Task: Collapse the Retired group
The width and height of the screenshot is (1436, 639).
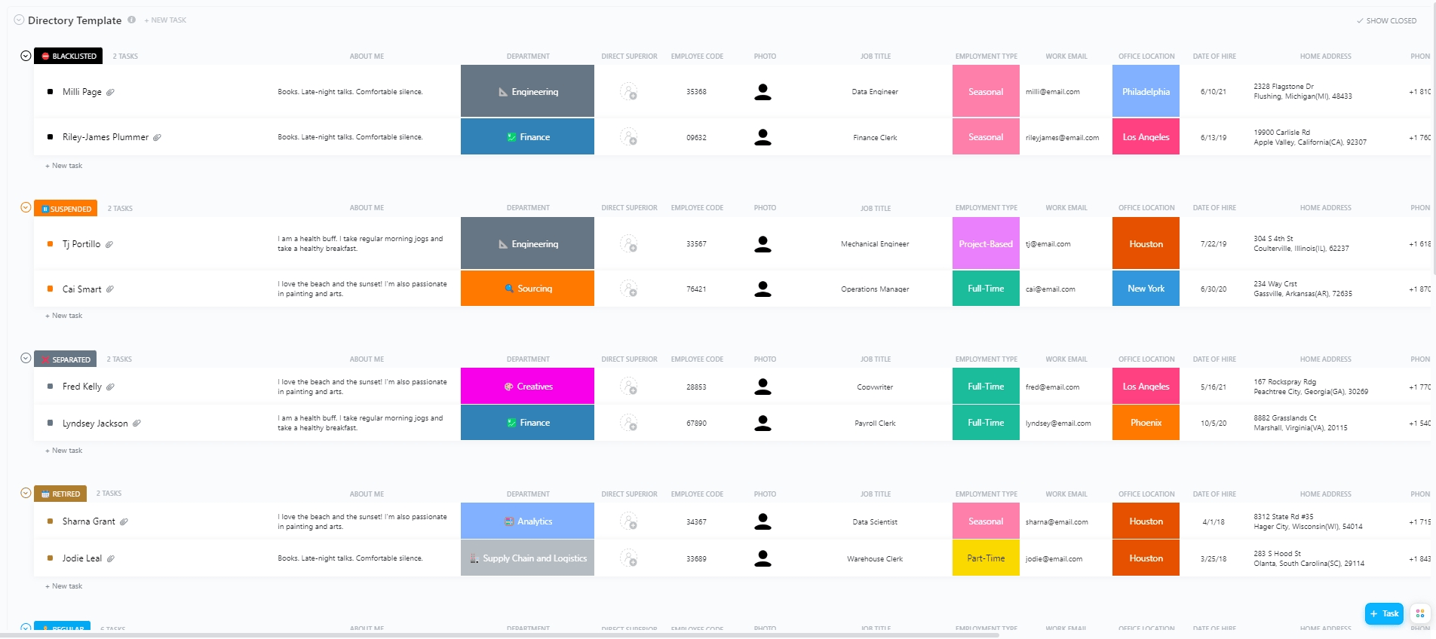Action: 26,493
